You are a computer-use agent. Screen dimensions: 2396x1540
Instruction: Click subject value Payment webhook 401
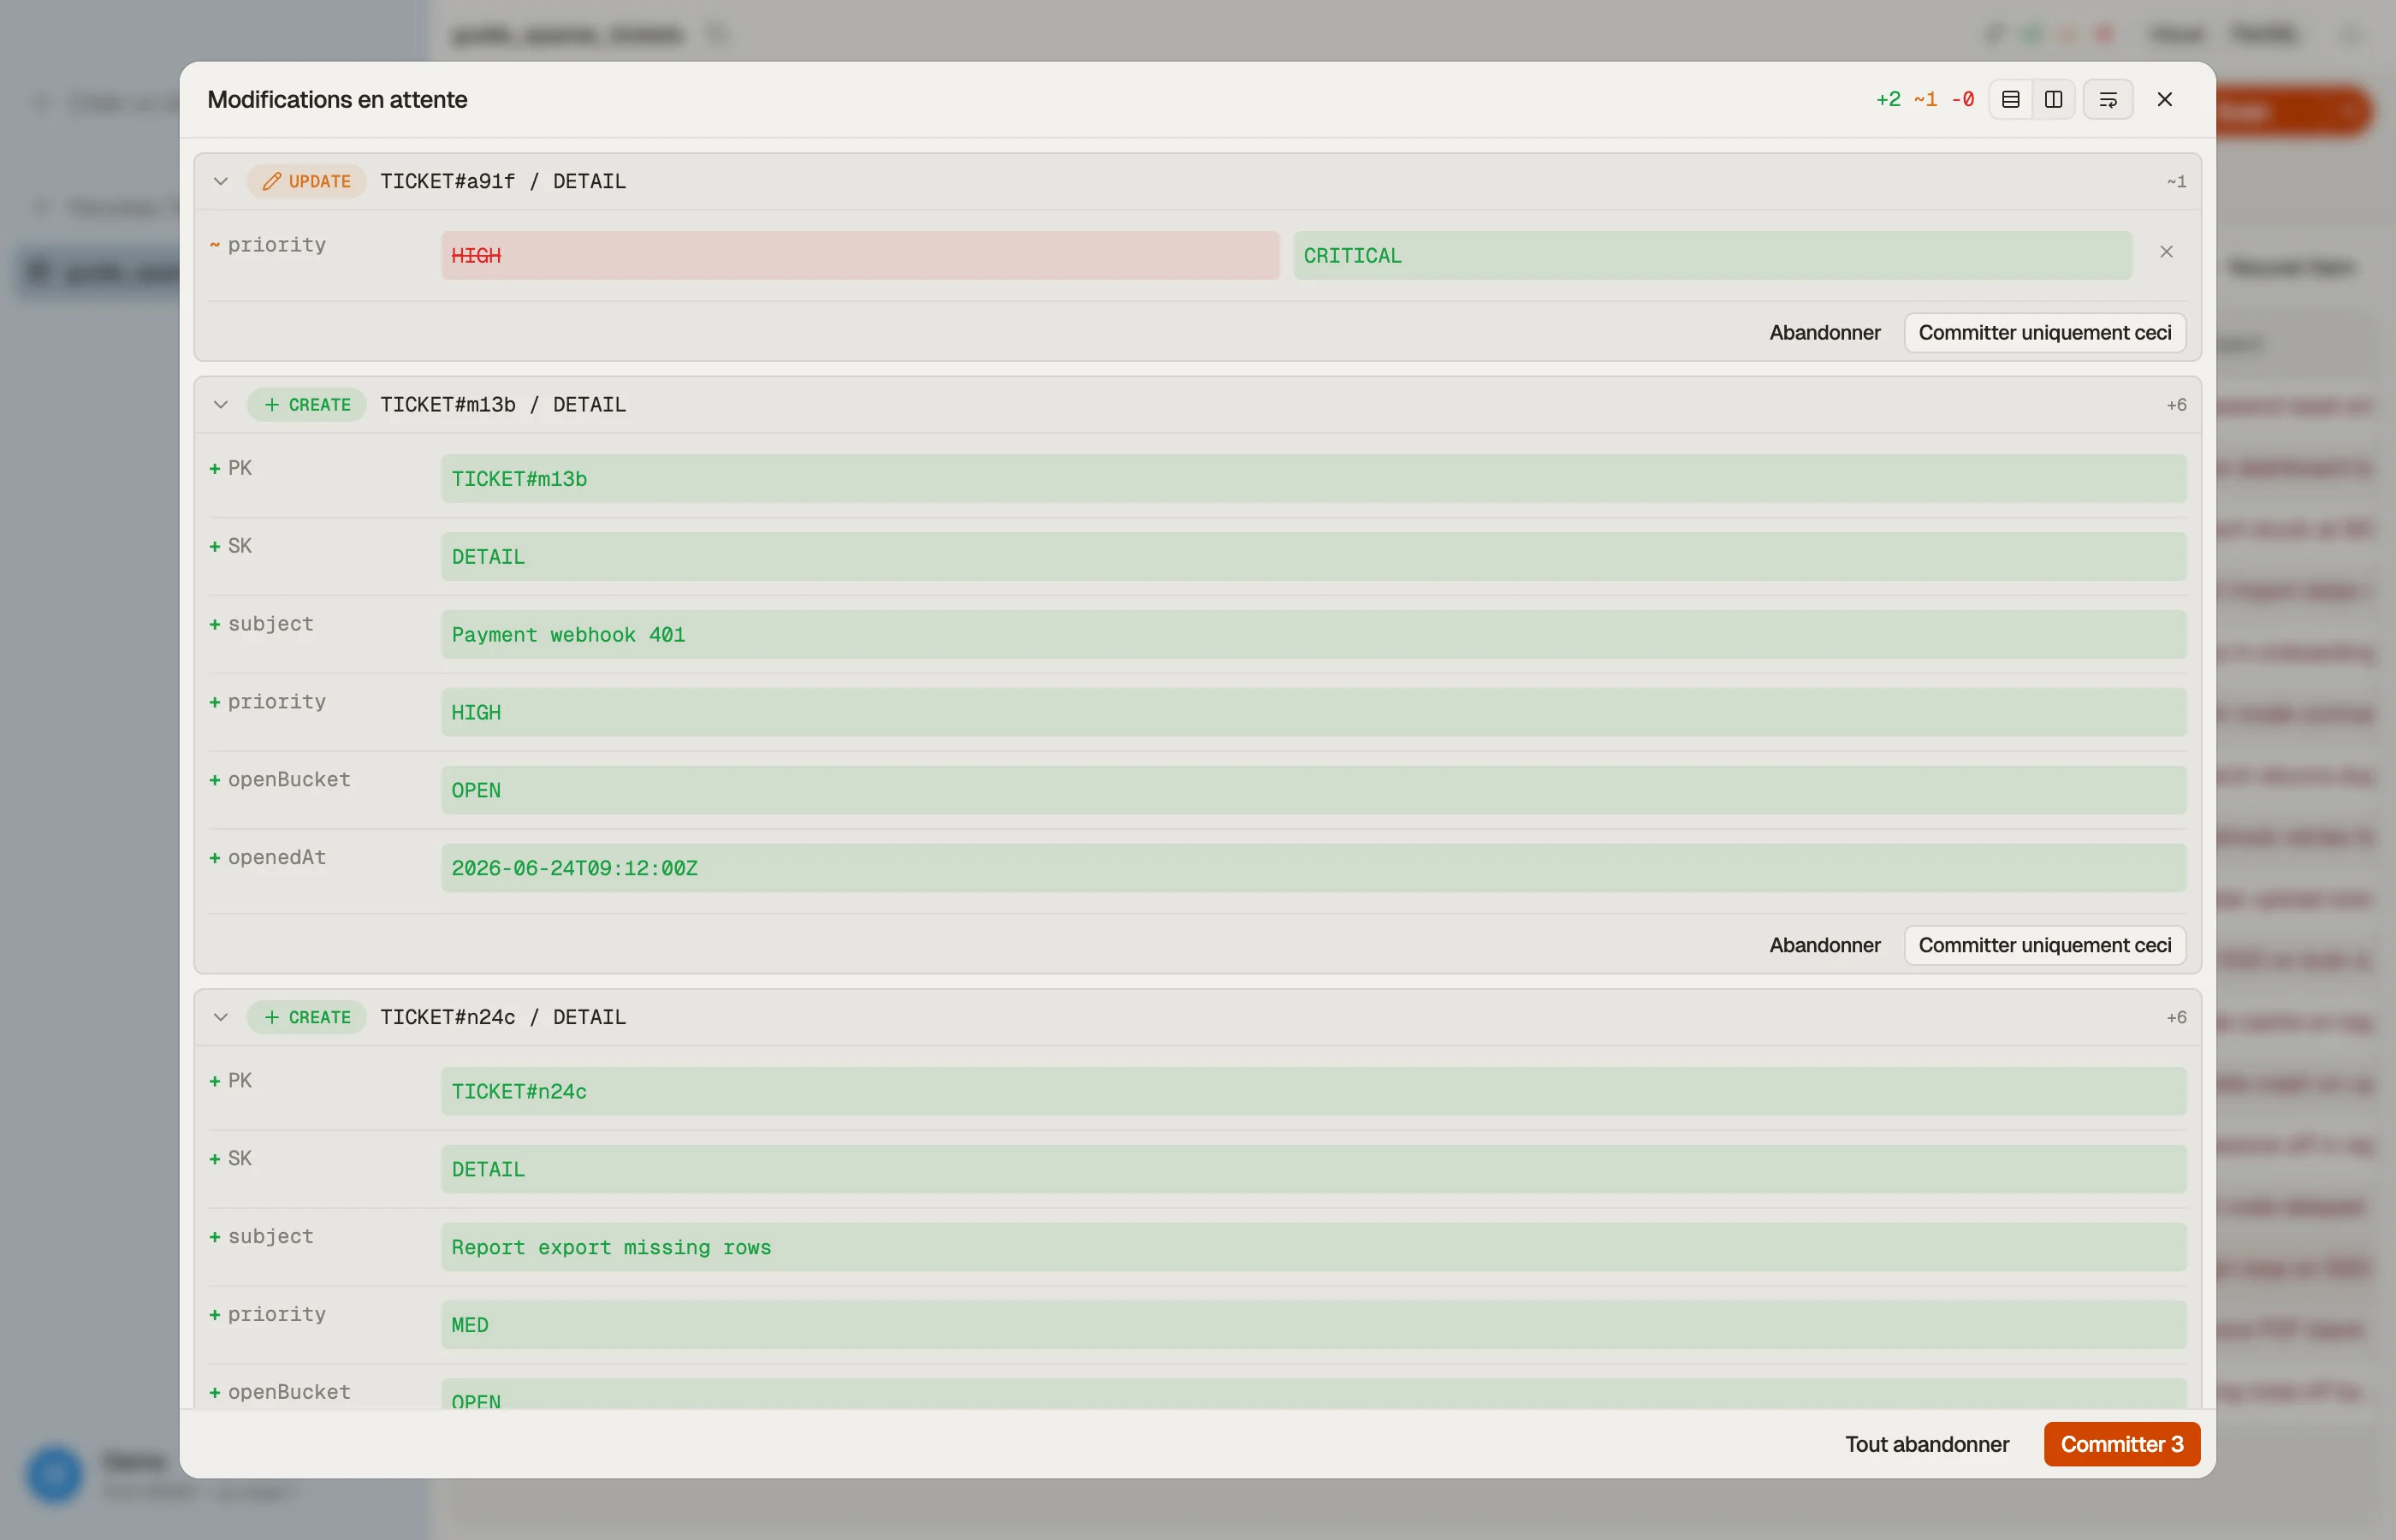pos(1314,635)
